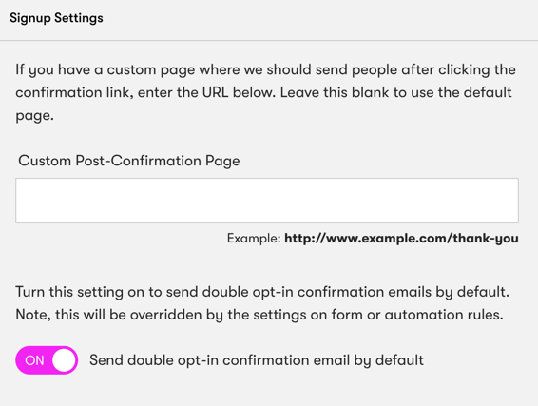Click the Signup Settings section header
The image size is (538, 406).
click(x=56, y=18)
